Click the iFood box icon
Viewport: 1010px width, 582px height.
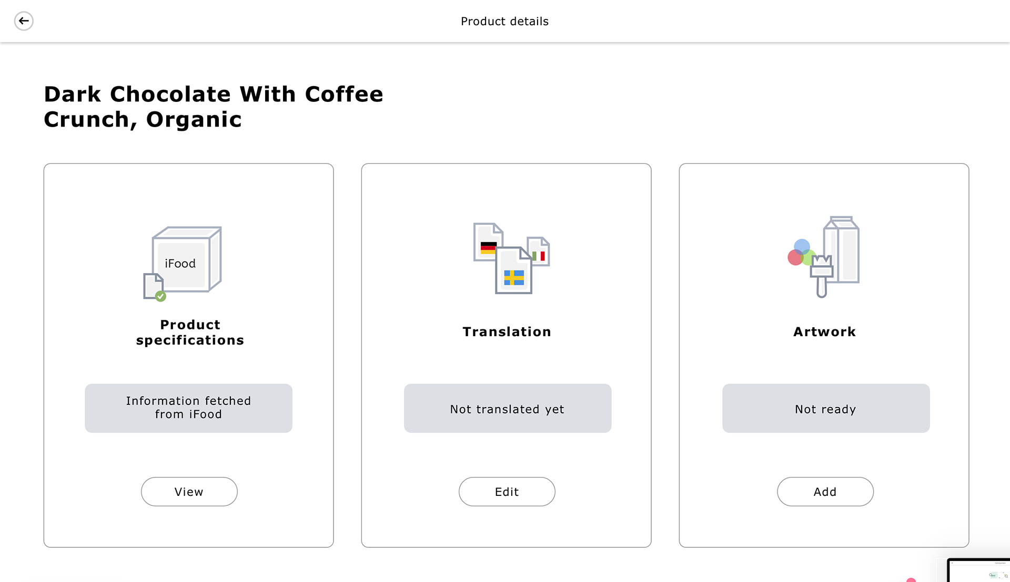click(x=187, y=259)
